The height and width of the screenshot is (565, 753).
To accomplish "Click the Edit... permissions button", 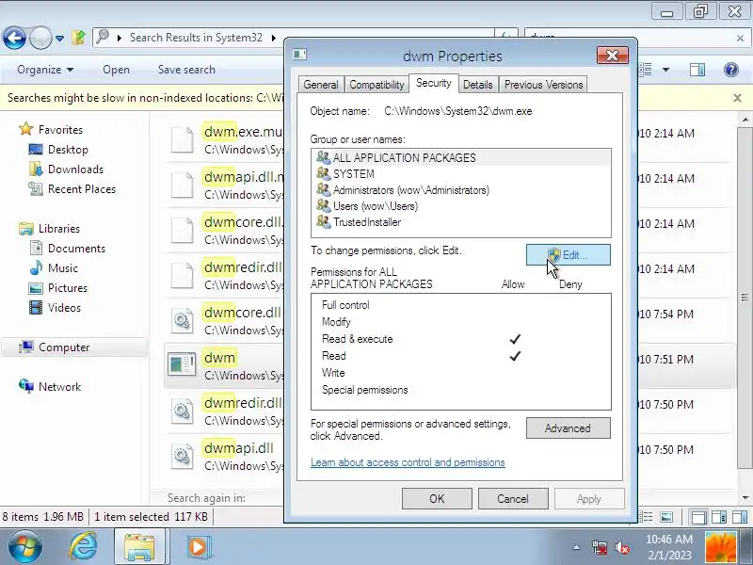I will 569,254.
